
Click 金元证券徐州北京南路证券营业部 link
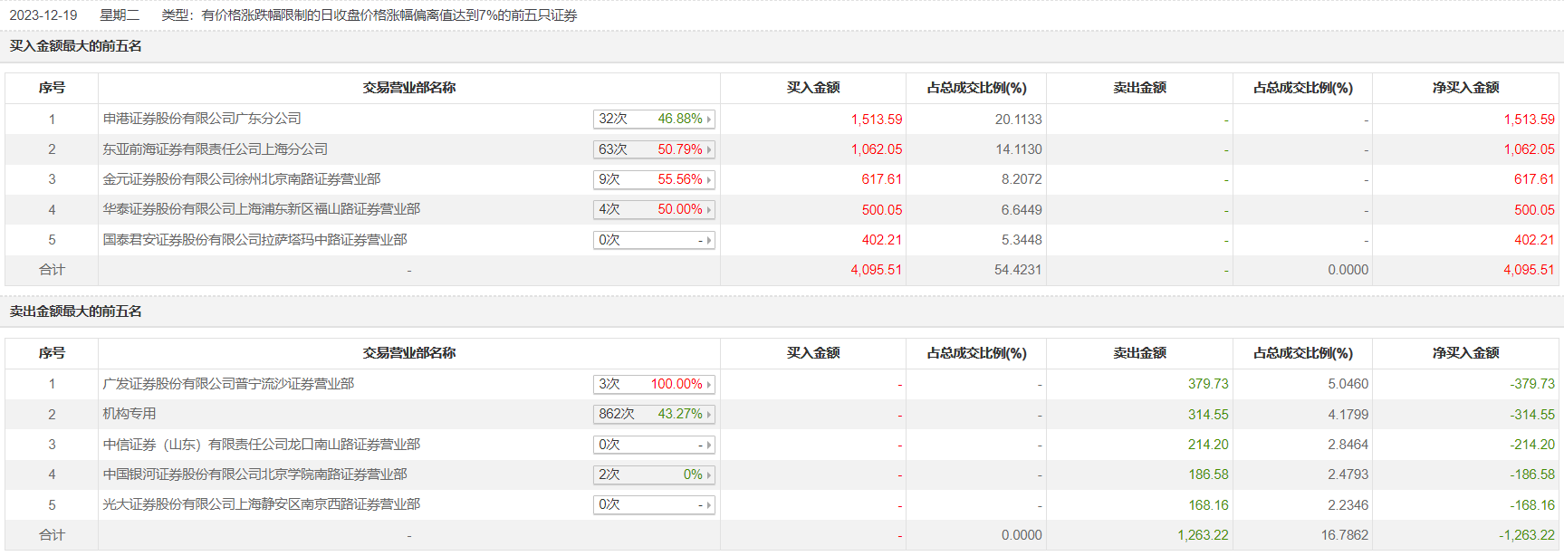pos(241,179)
